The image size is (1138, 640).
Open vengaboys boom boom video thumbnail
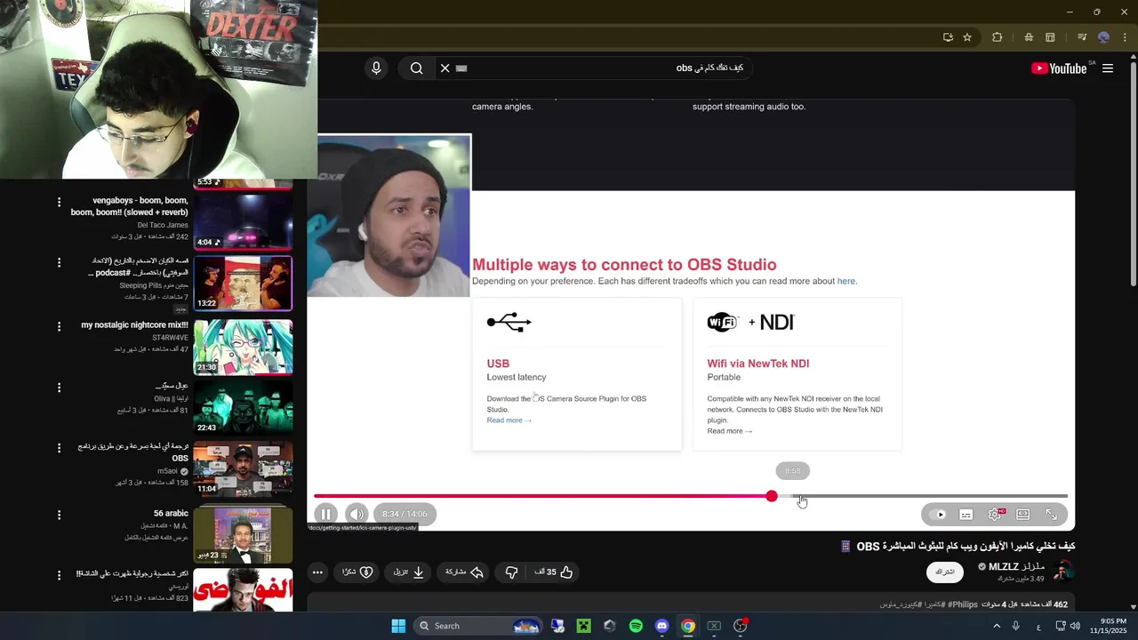click(243, 222)
